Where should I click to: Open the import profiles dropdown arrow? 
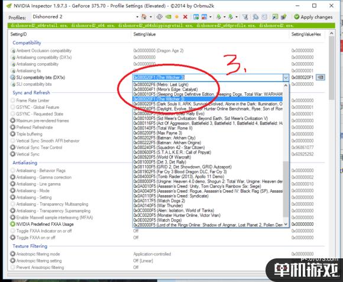click(x=237, y=17)
